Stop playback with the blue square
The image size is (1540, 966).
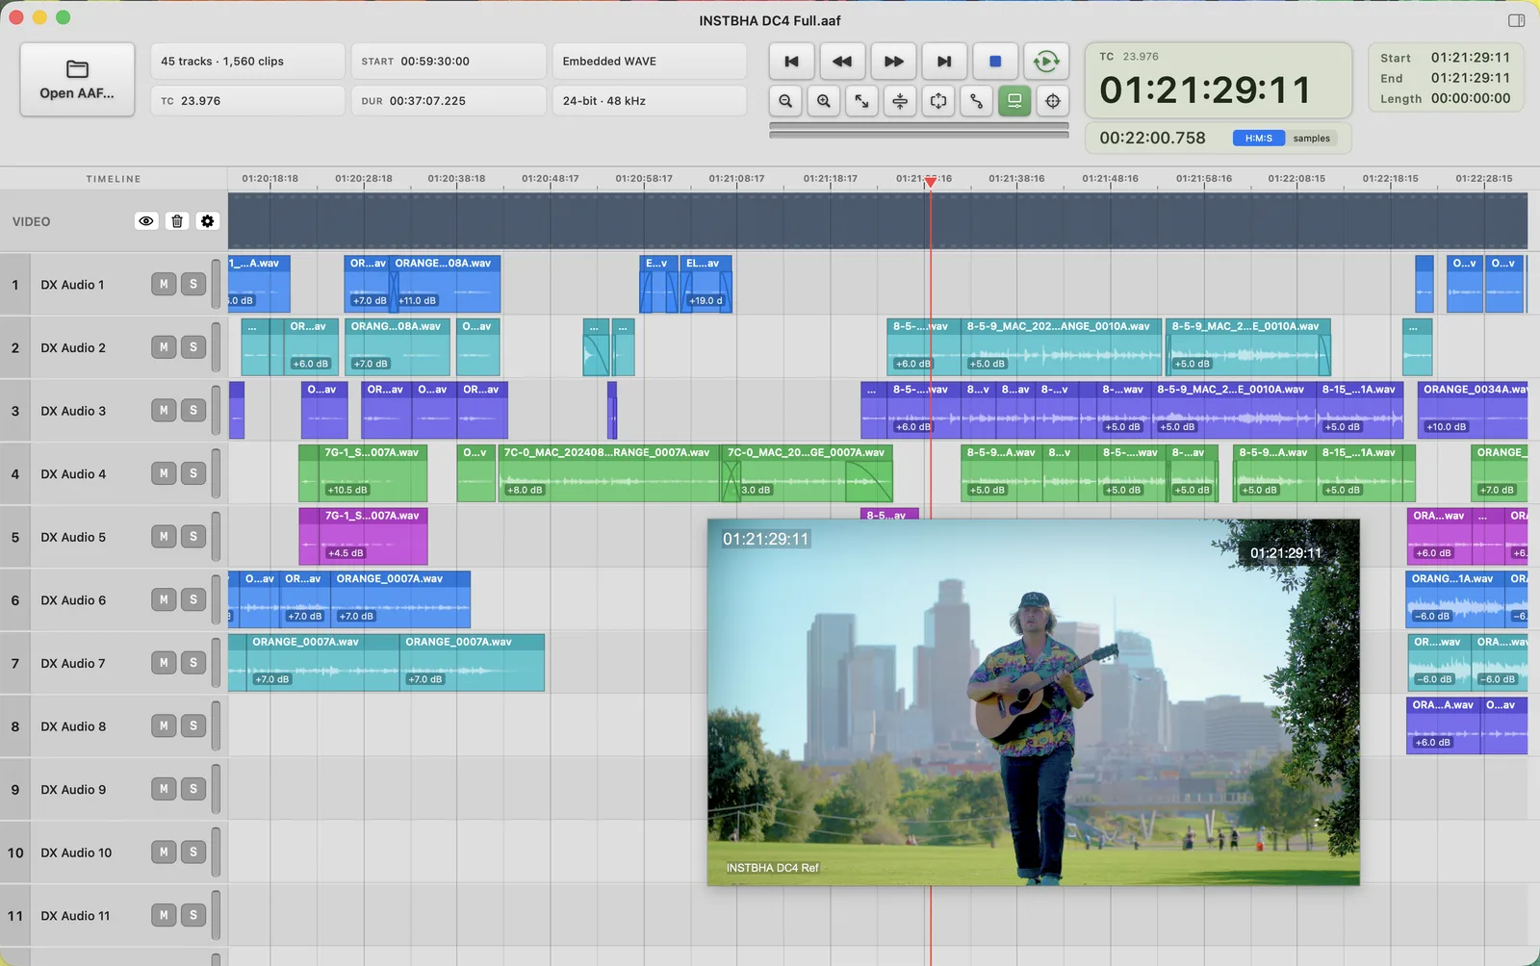[x=995, y=62]
